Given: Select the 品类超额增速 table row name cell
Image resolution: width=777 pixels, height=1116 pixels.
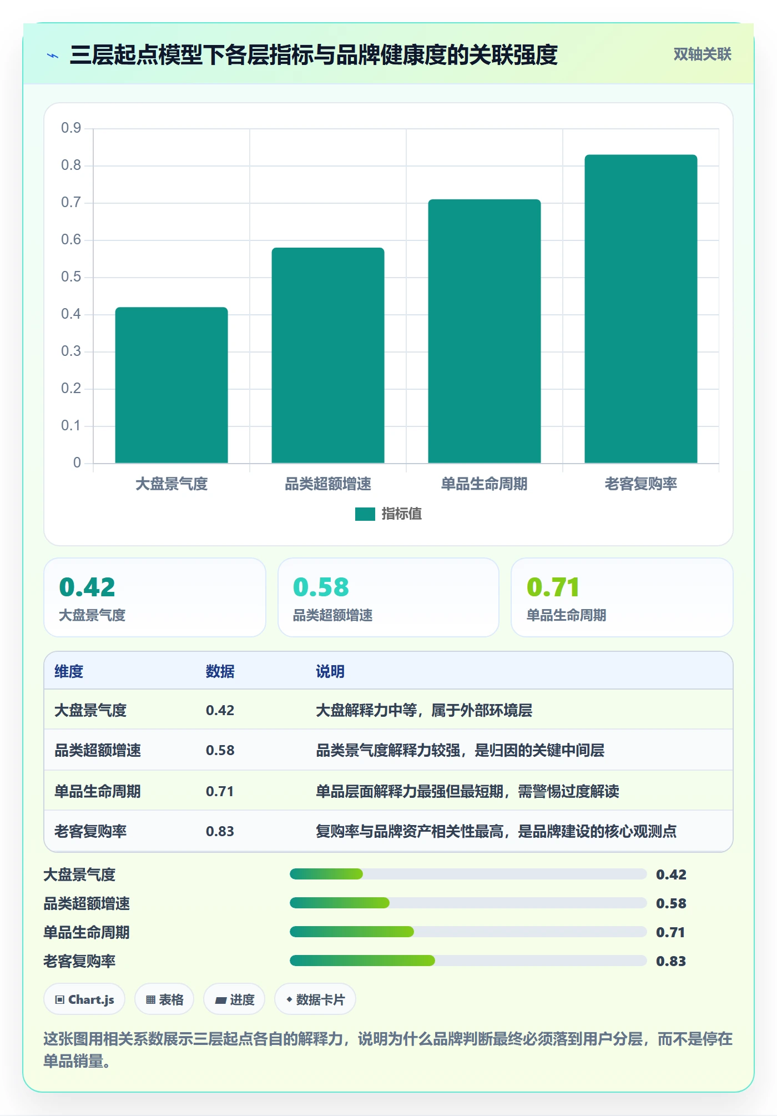Looking at the screenshot, I should coord(98,750).
